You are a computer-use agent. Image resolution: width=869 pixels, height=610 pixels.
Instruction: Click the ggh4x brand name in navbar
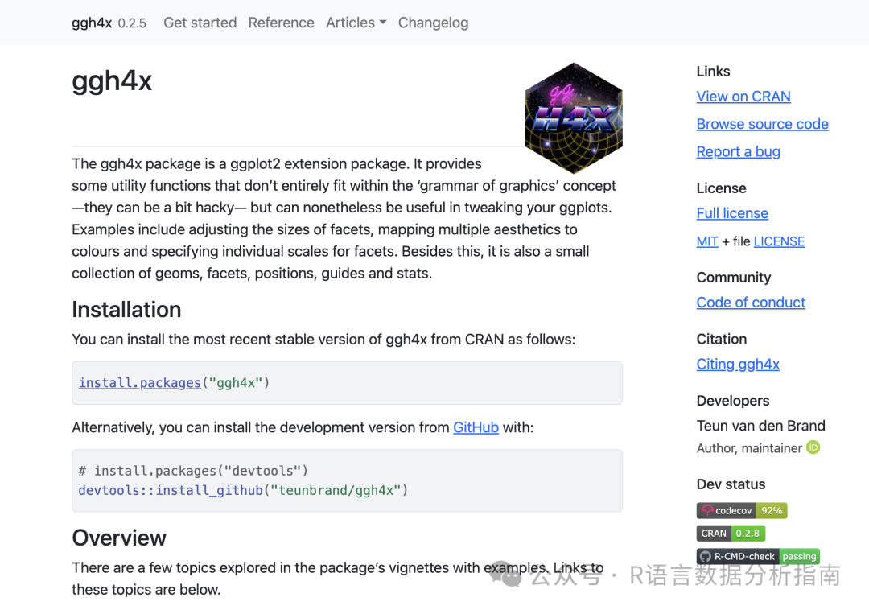pos(92,23)
